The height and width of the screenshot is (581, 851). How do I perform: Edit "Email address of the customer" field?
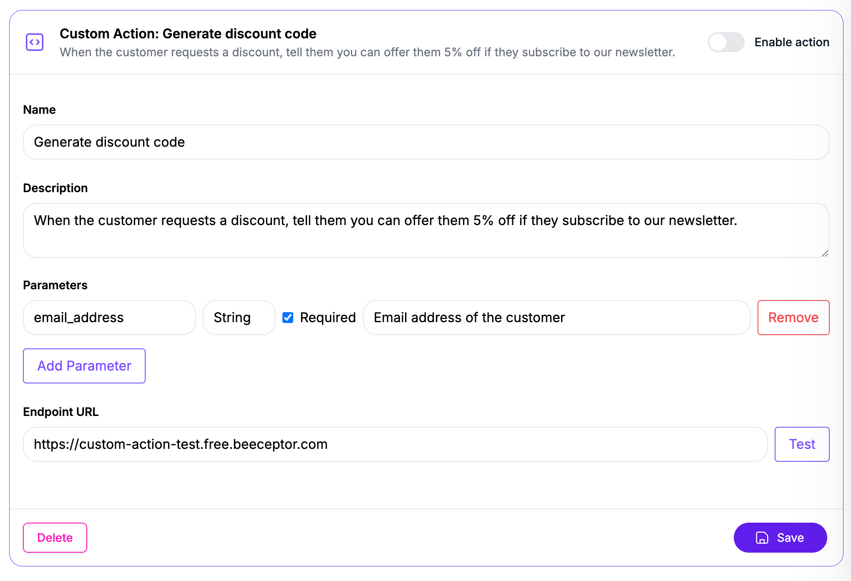point(556,318)
